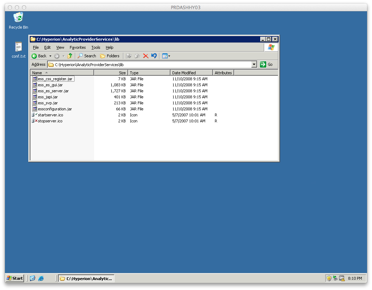372x290 pixels.
Task: Click the network connection tray icon
Action: (335, 278)
